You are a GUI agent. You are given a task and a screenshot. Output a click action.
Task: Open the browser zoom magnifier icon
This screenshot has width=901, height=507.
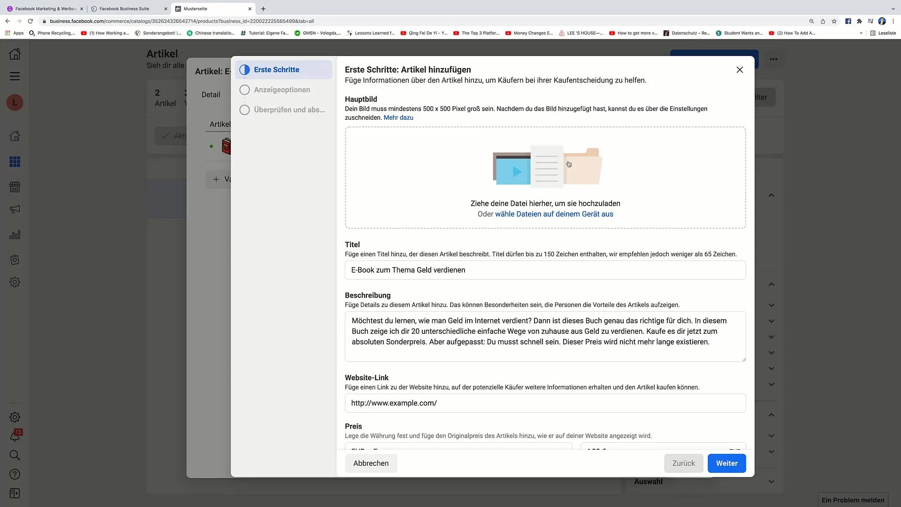(811, 21)
